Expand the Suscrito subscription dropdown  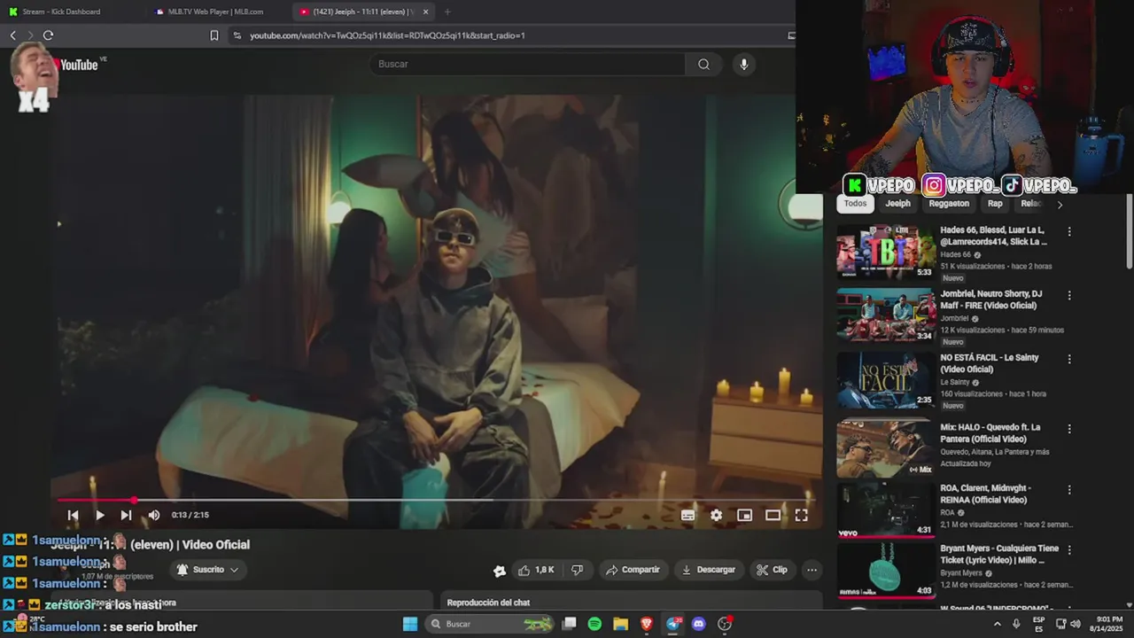(x=207, y=570)
